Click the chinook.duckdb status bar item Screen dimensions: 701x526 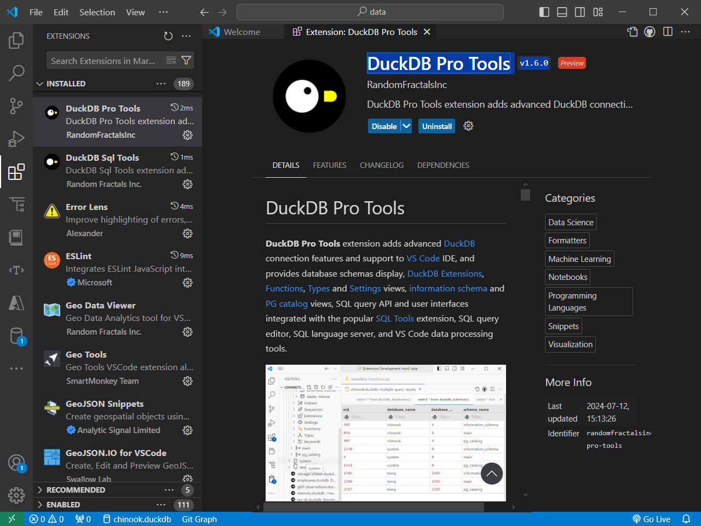(137, 519)
